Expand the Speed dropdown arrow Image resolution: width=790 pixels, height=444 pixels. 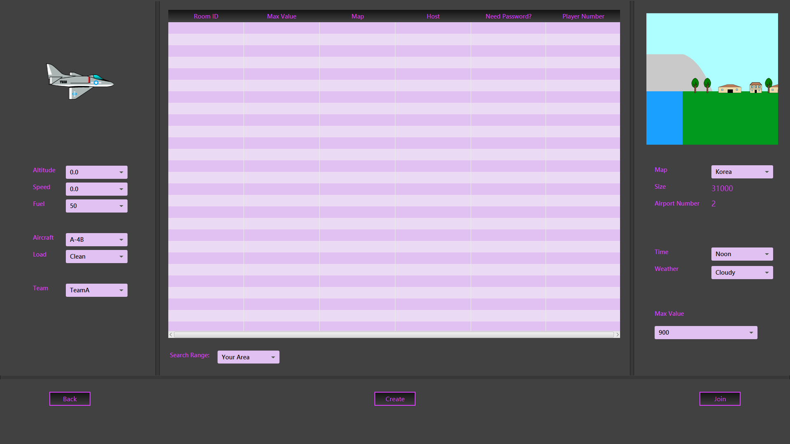point(121,189)
